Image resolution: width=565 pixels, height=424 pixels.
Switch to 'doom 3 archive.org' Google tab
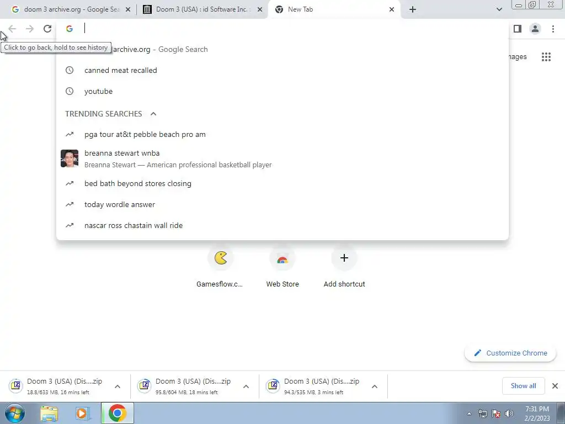72,9
